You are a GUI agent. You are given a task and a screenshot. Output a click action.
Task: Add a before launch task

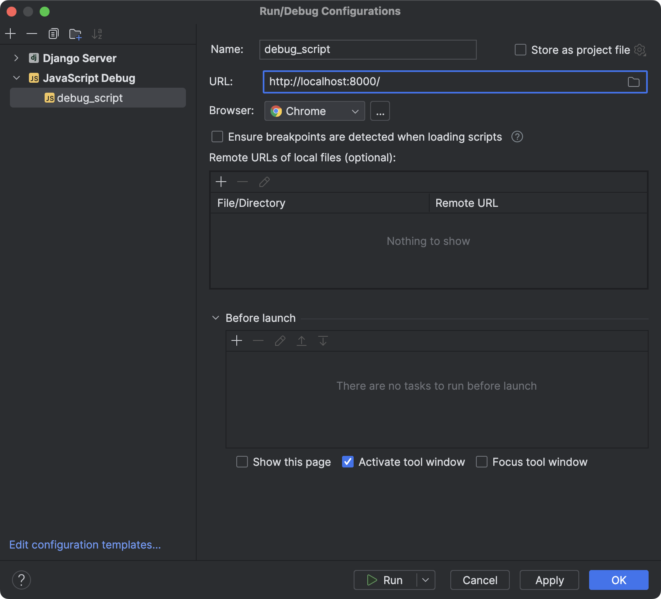pyautogui.click(x=237, y=340)
